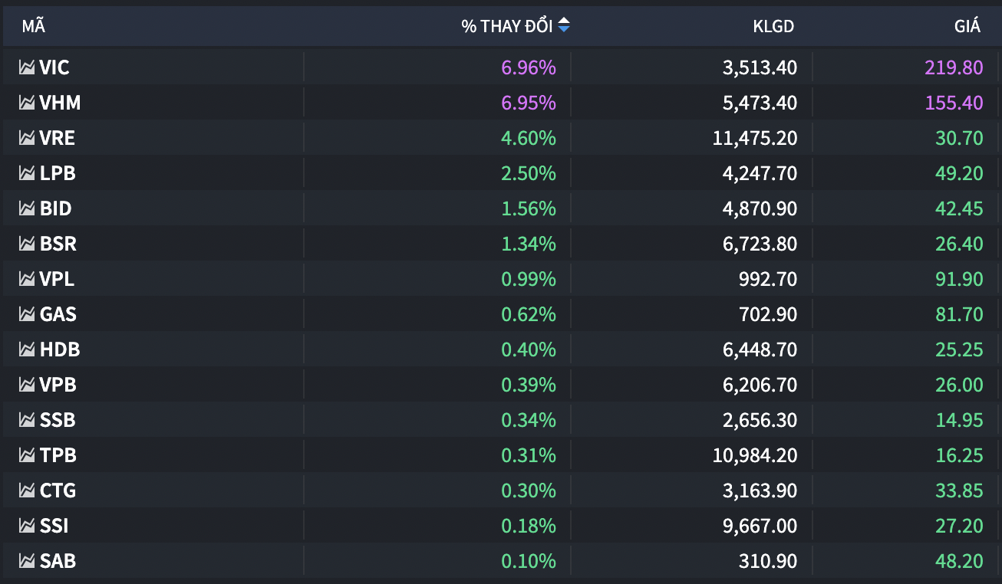Click the VIC price 219.80
The image size is (1002, 584).
(x=954, y=67)
